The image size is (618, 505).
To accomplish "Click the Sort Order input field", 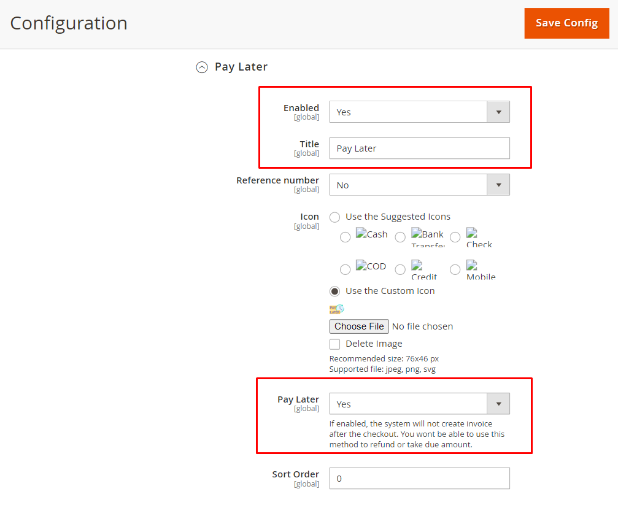I will coord(419,478).
